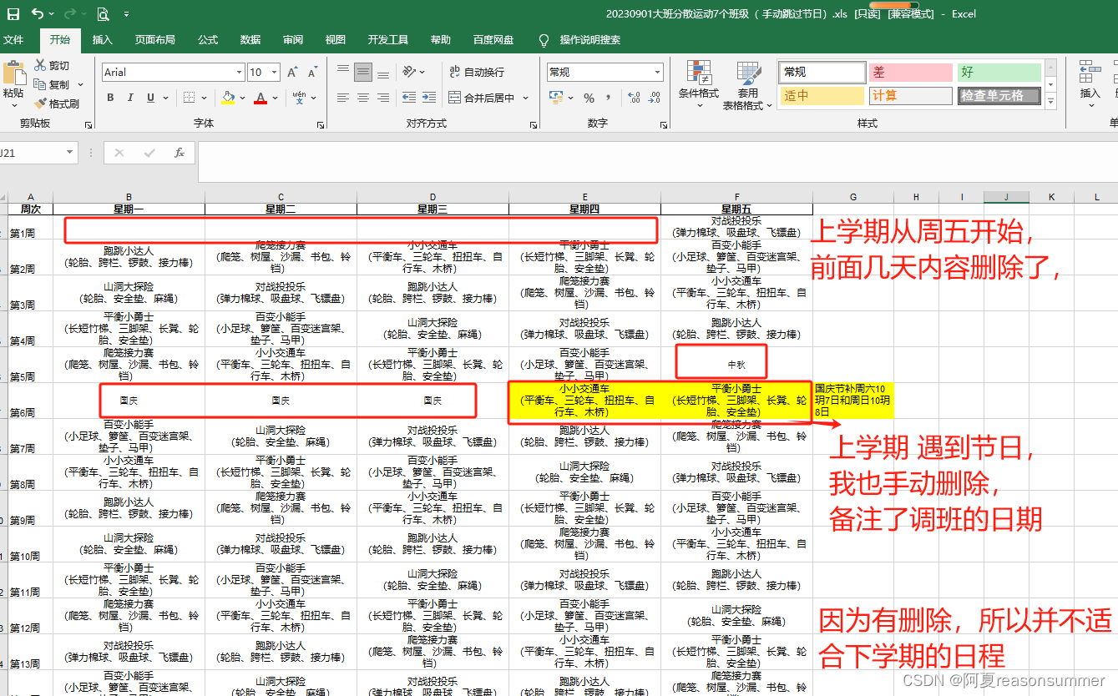Click the formula bar input area

[658, 161]
